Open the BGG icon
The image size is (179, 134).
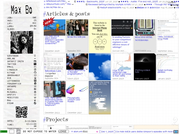click(35, 100)
